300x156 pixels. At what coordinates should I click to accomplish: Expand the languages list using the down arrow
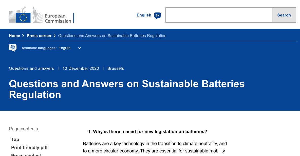(80, 48)
